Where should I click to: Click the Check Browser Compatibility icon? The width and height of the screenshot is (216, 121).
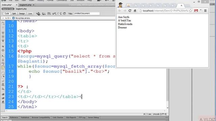click(59, 13)
